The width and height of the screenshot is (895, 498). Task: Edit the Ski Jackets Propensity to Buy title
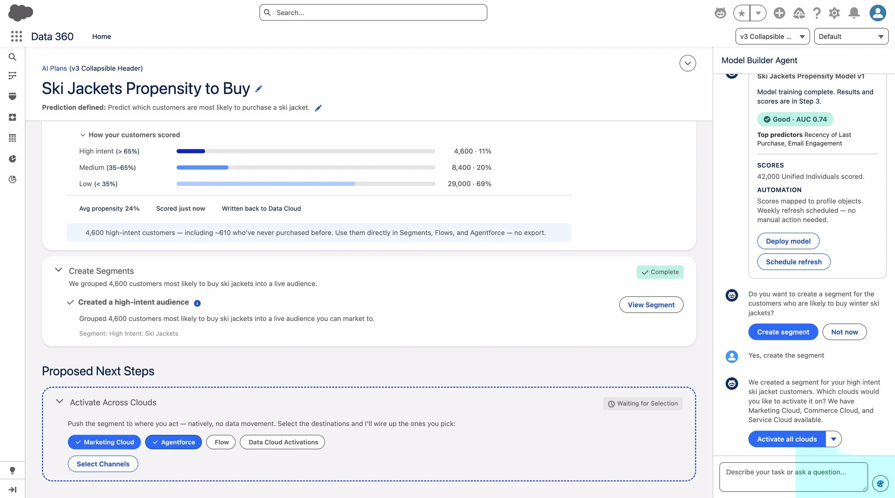259,89
